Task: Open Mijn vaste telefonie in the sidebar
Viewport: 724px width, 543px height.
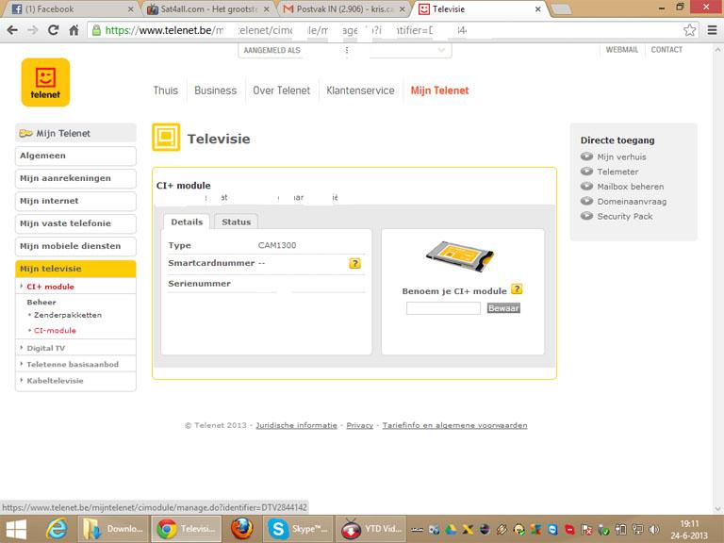Action: tap(75, 223)
